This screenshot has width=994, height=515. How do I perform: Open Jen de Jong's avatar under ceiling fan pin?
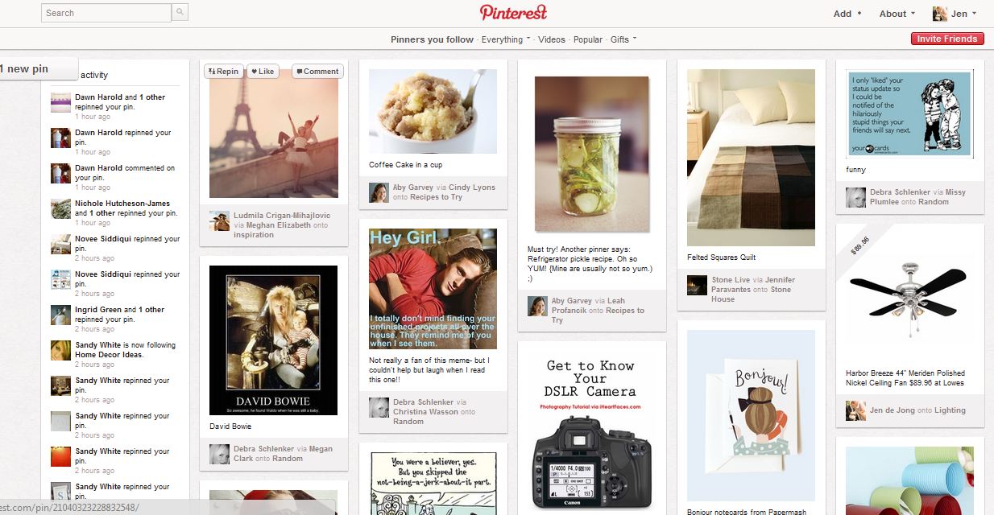point(855,410)
